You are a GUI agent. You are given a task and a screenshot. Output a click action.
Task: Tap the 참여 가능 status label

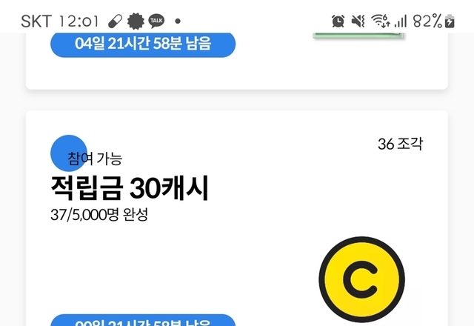click(x=95, y=159)
